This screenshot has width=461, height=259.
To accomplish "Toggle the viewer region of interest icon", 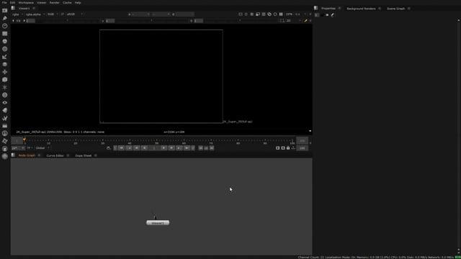I will [x=241, y=14].
